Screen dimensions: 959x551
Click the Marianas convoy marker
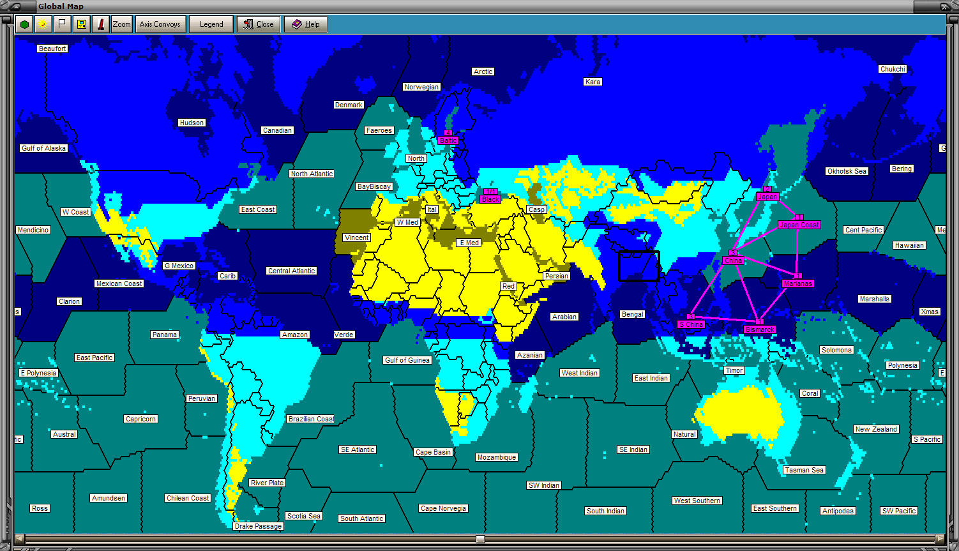click(797, 283)
